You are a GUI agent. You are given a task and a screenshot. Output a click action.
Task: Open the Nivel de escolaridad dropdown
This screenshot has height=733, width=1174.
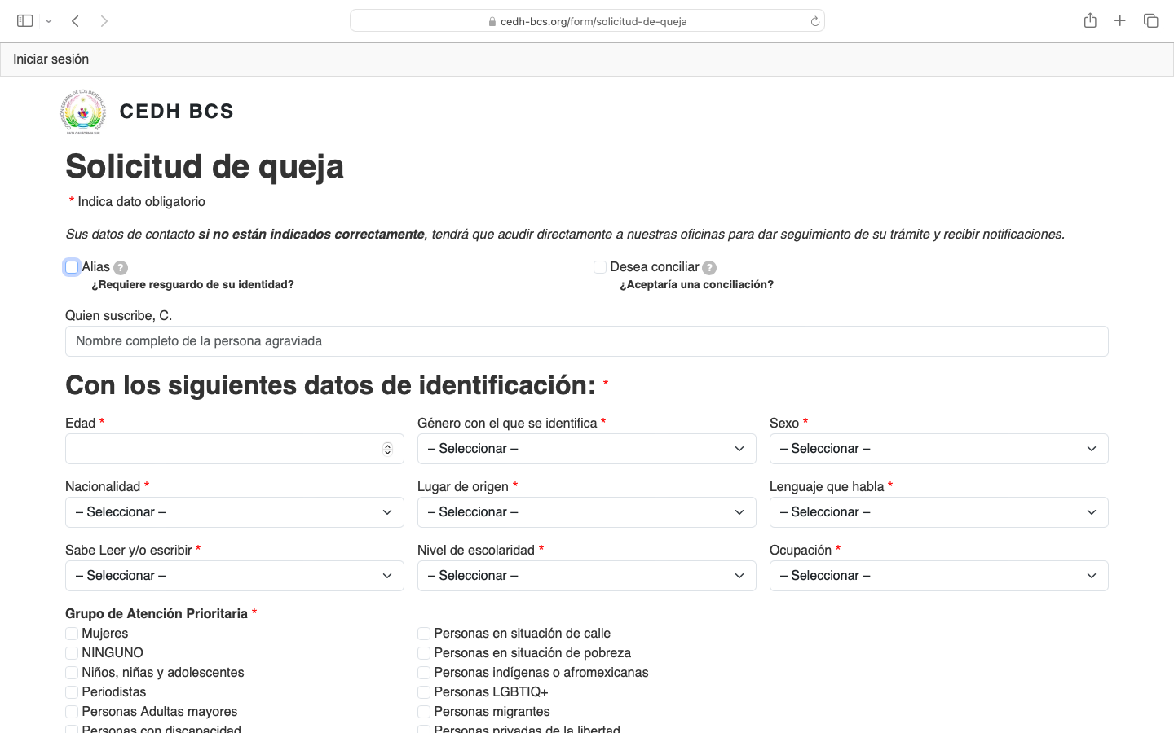pos(587,576)
